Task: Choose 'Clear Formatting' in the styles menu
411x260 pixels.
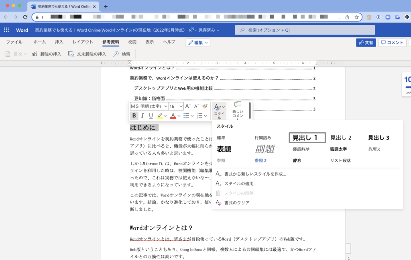Action: pos(237,203)
